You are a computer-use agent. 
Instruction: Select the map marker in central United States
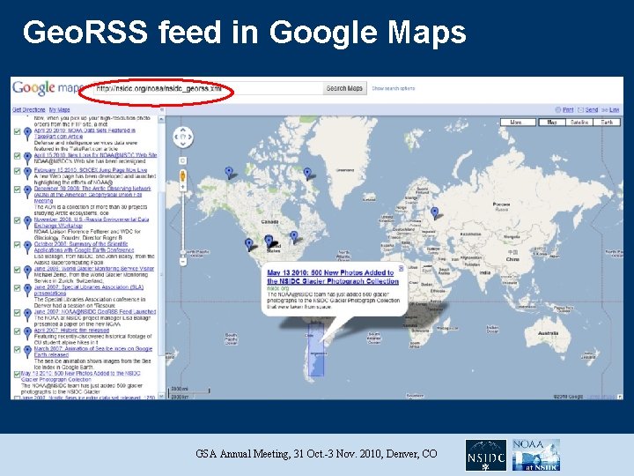(x=269, y=242)
